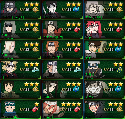
Task: Click the lightning element icon on 카카시 card
Action: tap(119, 69)
